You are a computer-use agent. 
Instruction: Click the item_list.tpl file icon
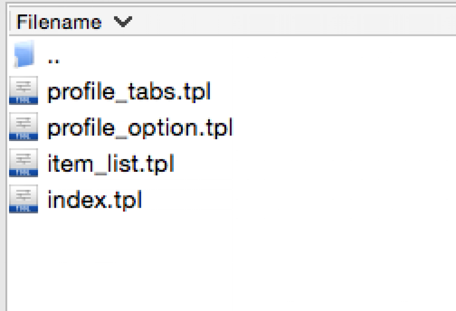click(x=24, y=163)
